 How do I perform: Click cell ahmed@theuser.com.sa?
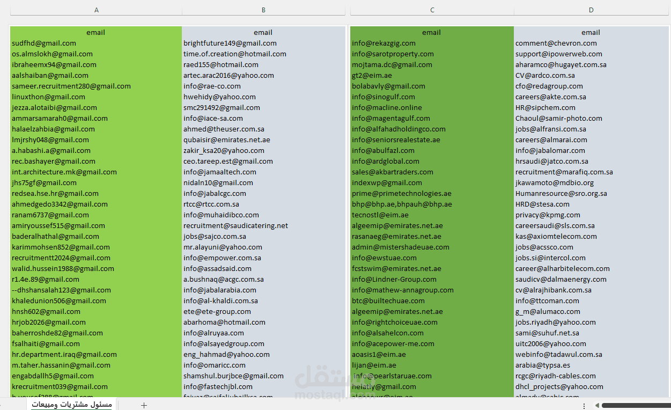pyautogui.click(x=263, y=129)
